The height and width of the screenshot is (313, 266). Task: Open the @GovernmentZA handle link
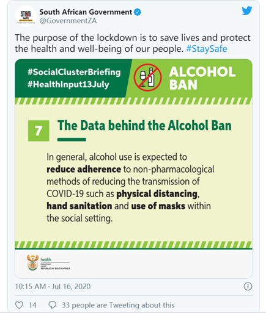pos(68,21)
